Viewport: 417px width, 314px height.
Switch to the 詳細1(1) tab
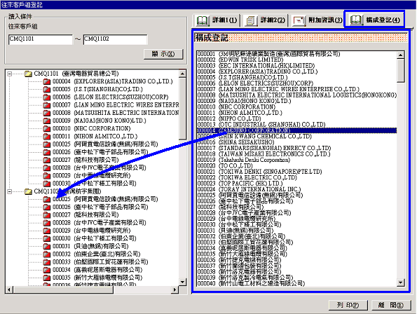pyautogui.click(x=217, y=20)
